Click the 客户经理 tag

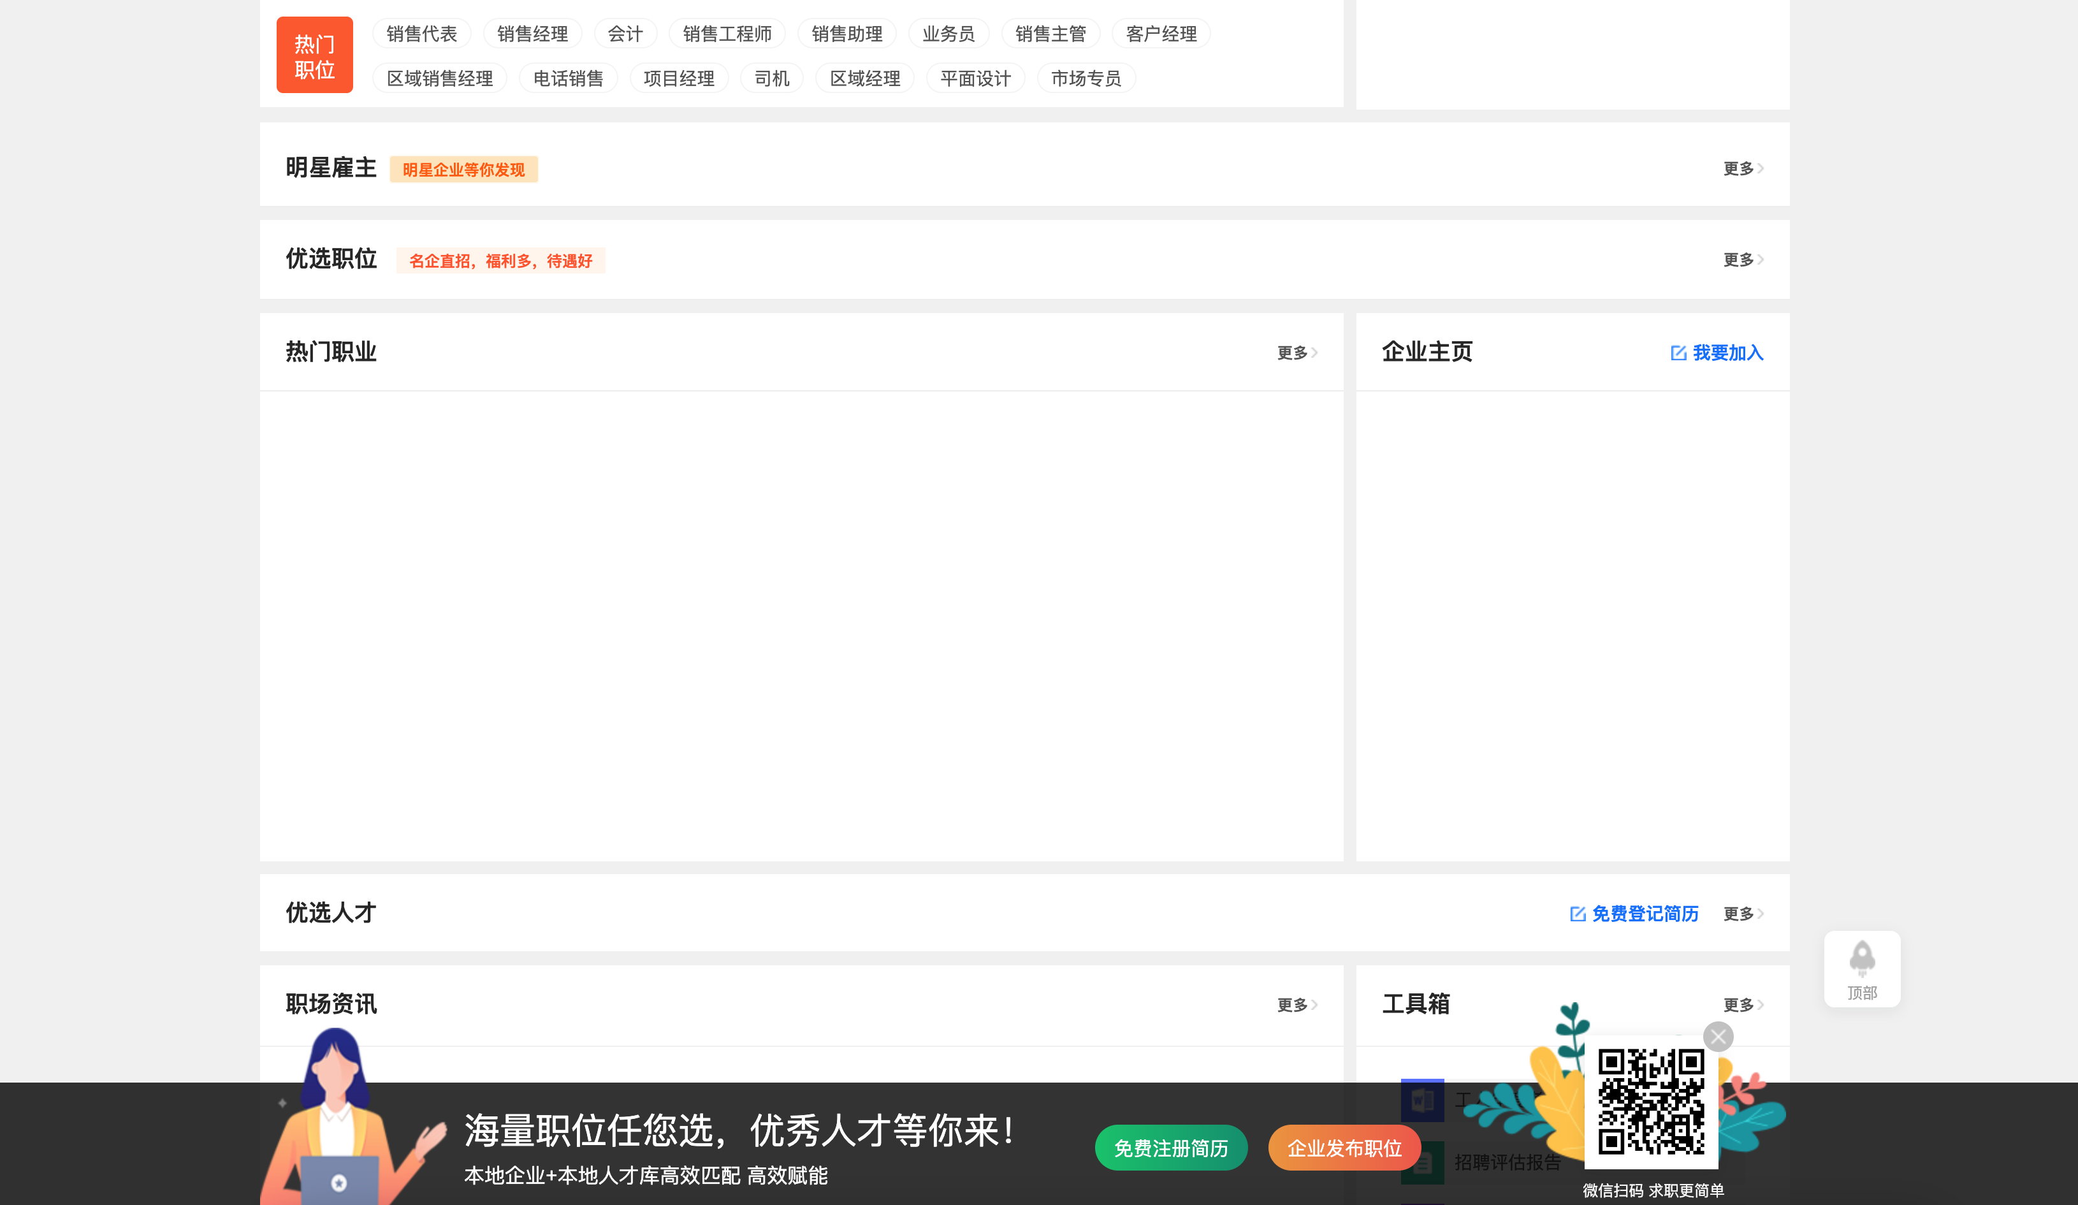point(1161,34)
